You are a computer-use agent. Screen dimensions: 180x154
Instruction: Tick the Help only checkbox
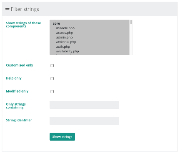[52, 78]
